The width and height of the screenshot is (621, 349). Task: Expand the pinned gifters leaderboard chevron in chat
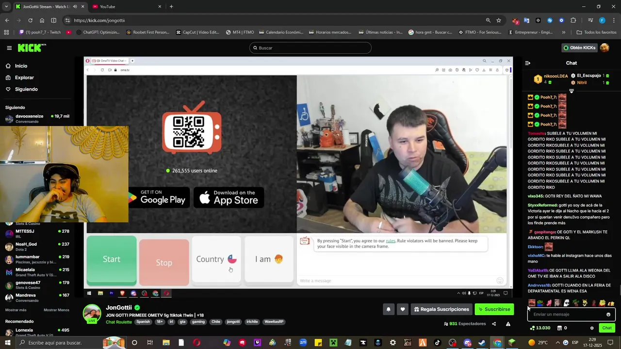(572, 91)
